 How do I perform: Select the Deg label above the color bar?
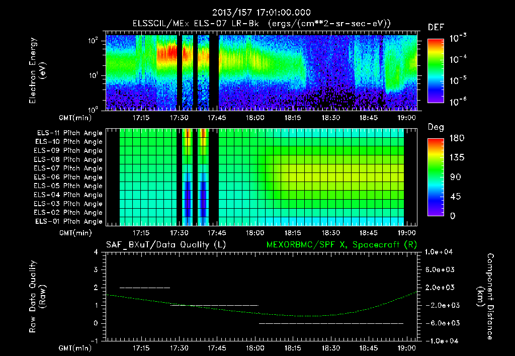[x=436, y=127]
